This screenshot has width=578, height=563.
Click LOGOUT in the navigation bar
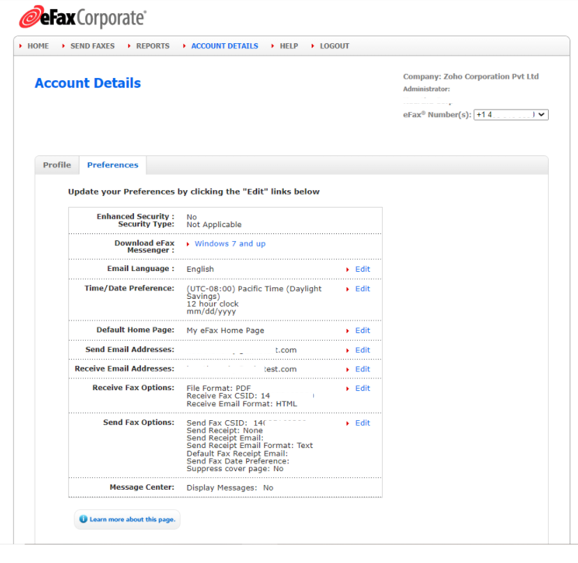335,46
